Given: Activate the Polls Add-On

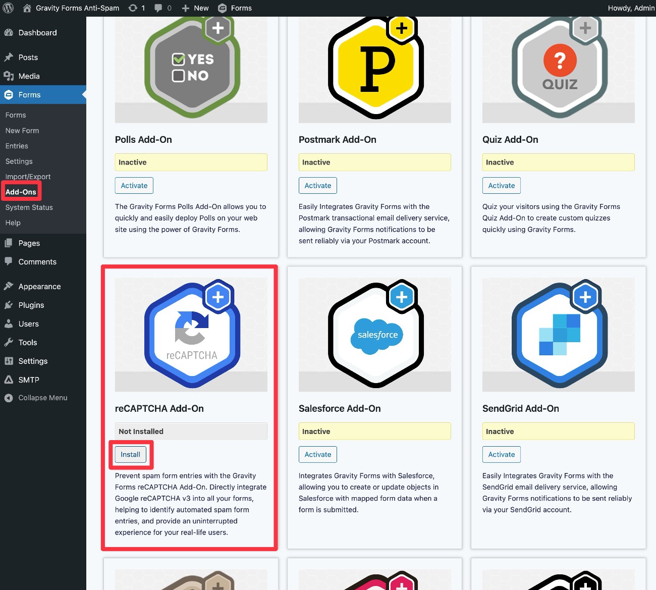Looking at the screenshot, I should pos(134,186).
